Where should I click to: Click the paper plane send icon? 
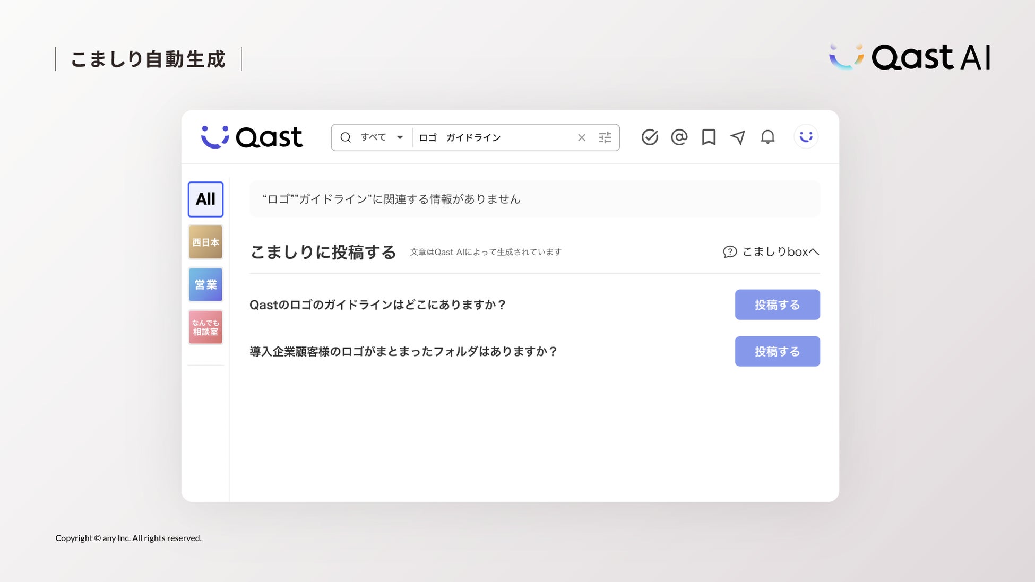point(738,137)
